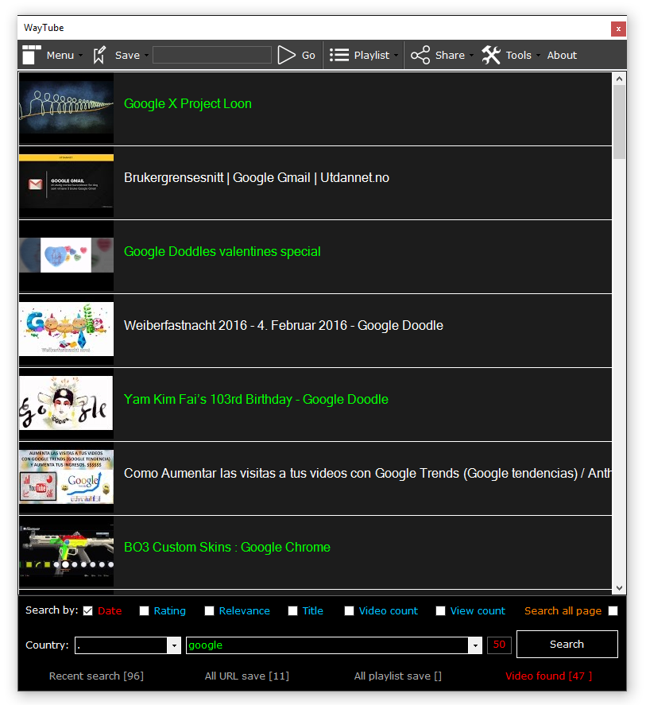Enable the Search all page checkbox

tap(613, 611)
